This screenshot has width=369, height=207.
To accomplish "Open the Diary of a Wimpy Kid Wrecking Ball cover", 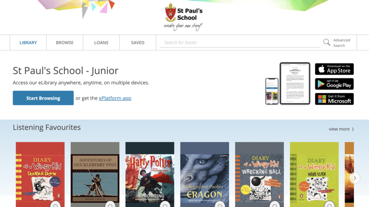I will click(x=259, y=174).
